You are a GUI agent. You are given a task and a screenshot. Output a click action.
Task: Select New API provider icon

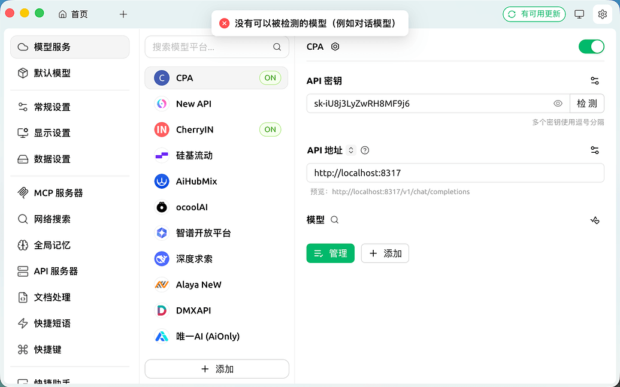click(x=162, y=104)
